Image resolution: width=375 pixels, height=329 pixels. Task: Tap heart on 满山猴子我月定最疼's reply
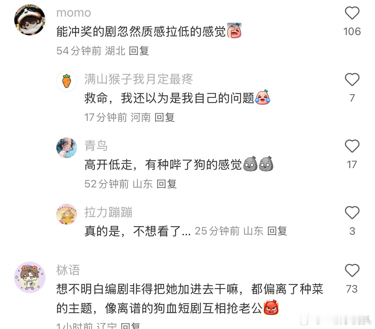click(352, 80)
